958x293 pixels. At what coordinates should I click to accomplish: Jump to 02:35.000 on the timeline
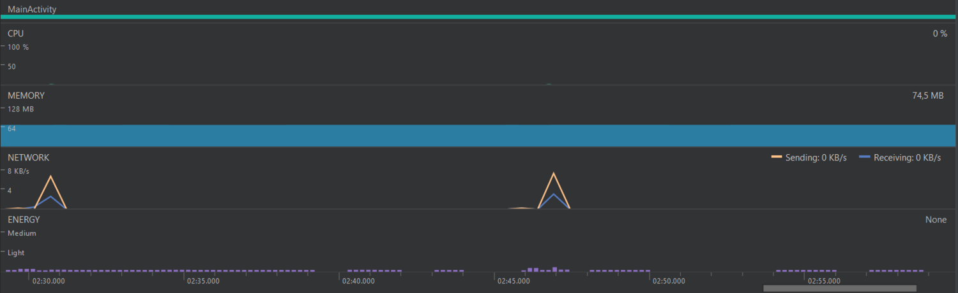pos(203,281)
